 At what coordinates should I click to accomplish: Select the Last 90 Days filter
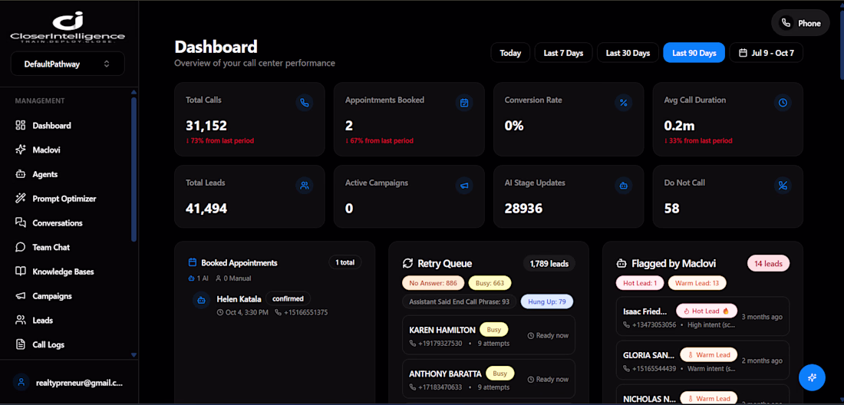(x=694, y=53)
